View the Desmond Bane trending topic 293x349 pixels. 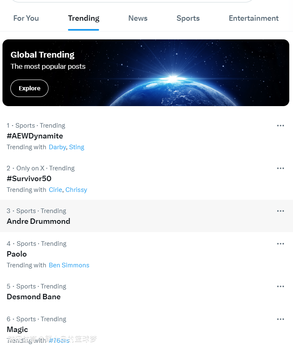[34, 297]
